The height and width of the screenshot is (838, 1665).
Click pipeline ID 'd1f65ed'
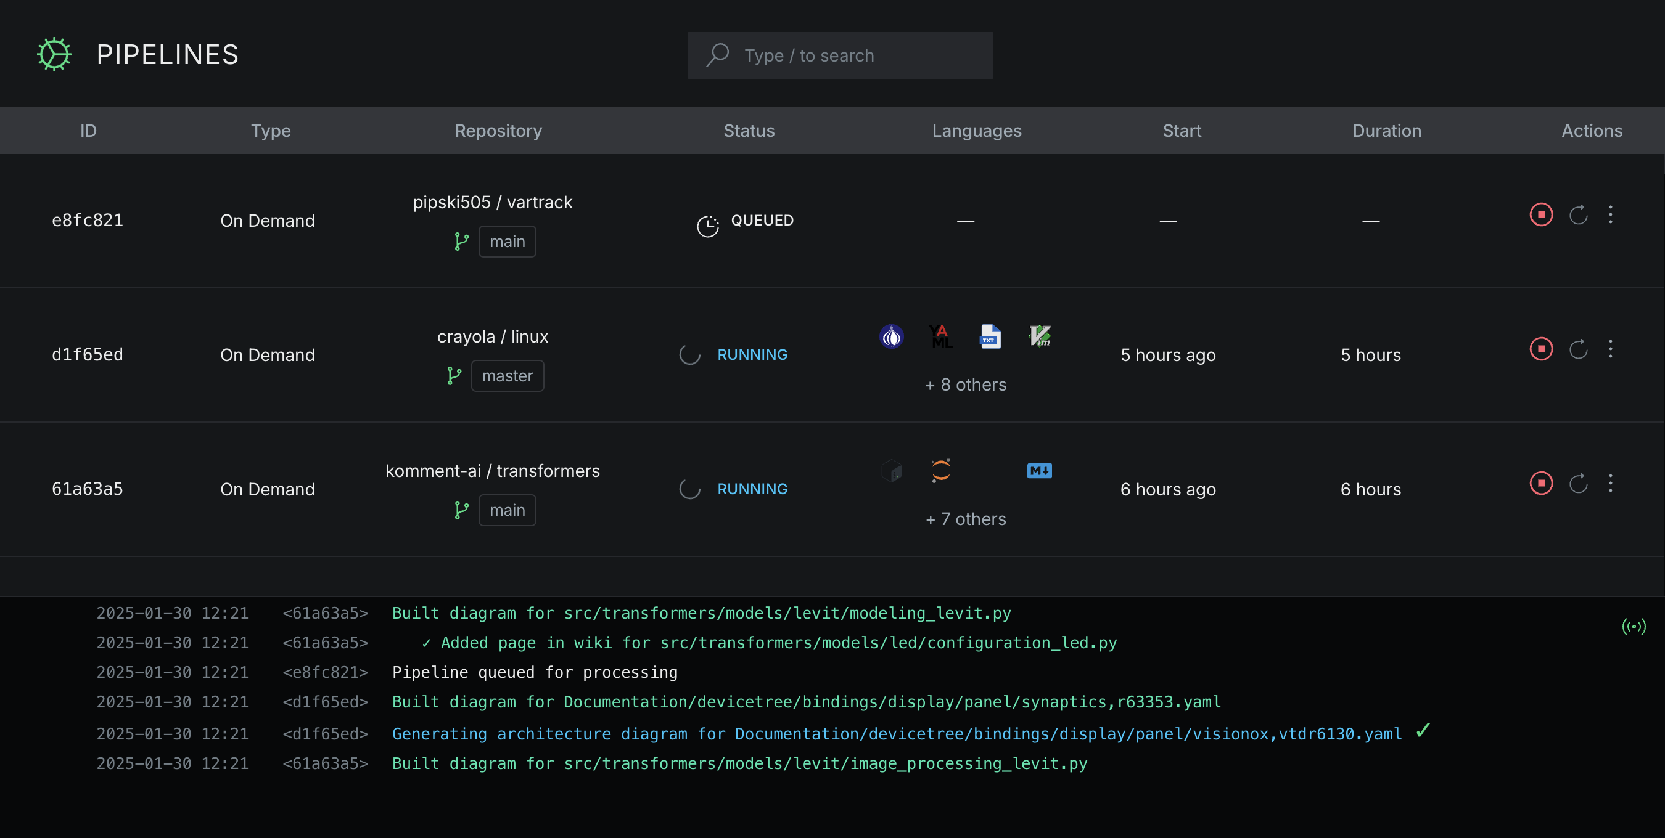87,354
